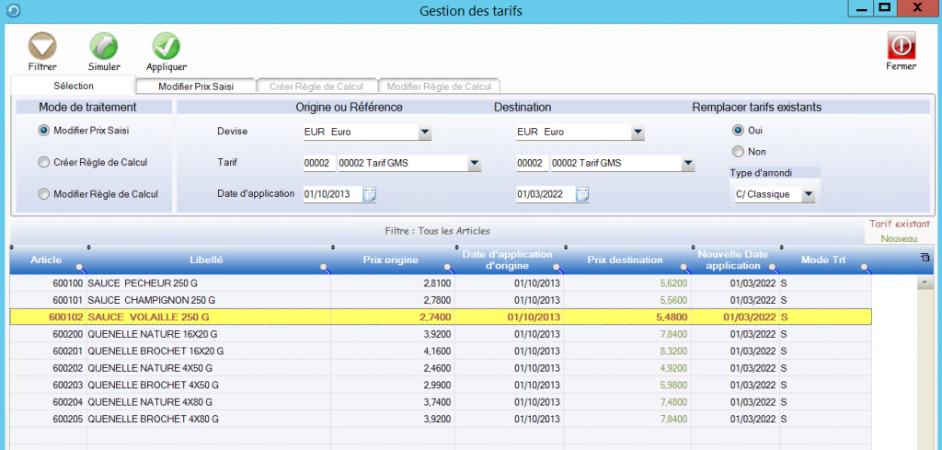Viewport: 942px width, 450px height.
Task: Click the Filtrer funnel icon
Action: (x=42, y=46)
